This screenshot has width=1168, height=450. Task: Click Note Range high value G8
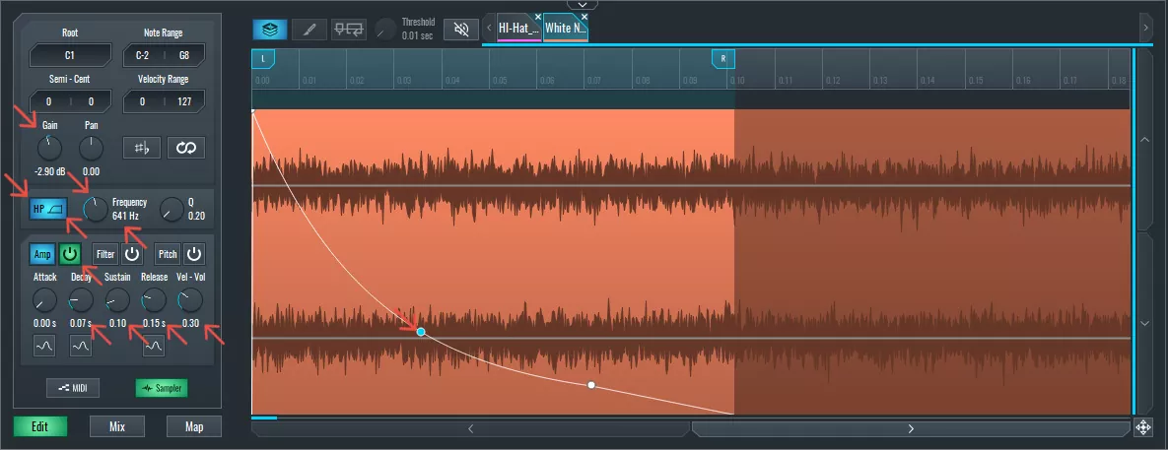pyautogui.click(x=184, y=55)
